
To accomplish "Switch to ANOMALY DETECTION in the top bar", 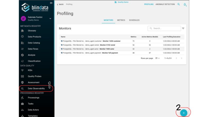I will (x=165, y=4).
